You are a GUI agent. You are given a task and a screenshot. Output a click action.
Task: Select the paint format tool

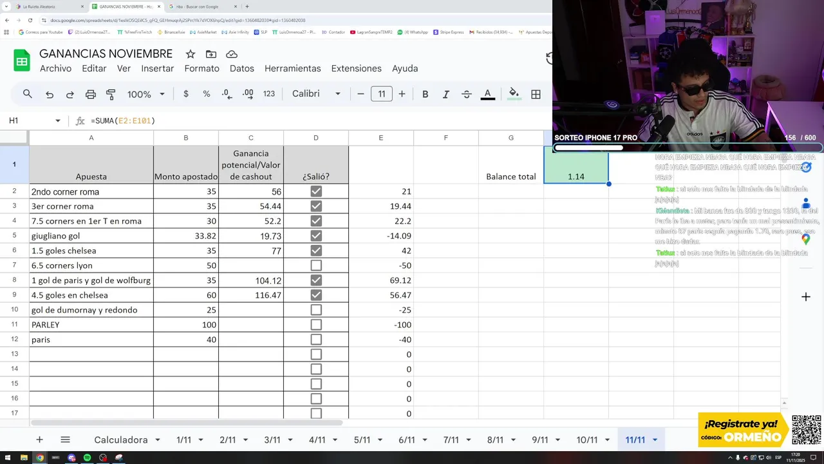tap(111, 94)
